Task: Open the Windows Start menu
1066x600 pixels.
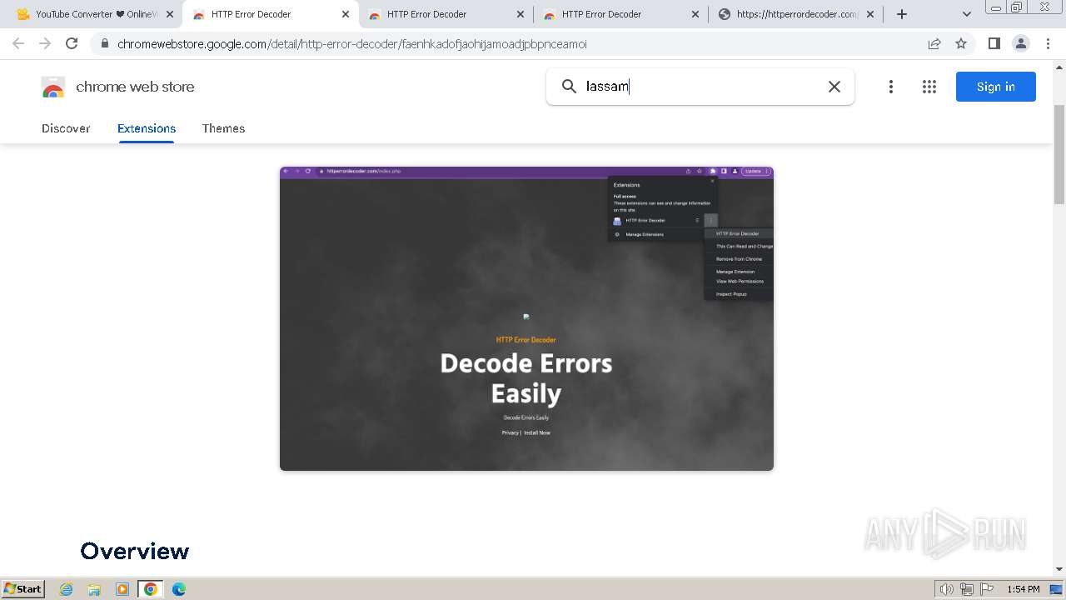Action: 23,588
